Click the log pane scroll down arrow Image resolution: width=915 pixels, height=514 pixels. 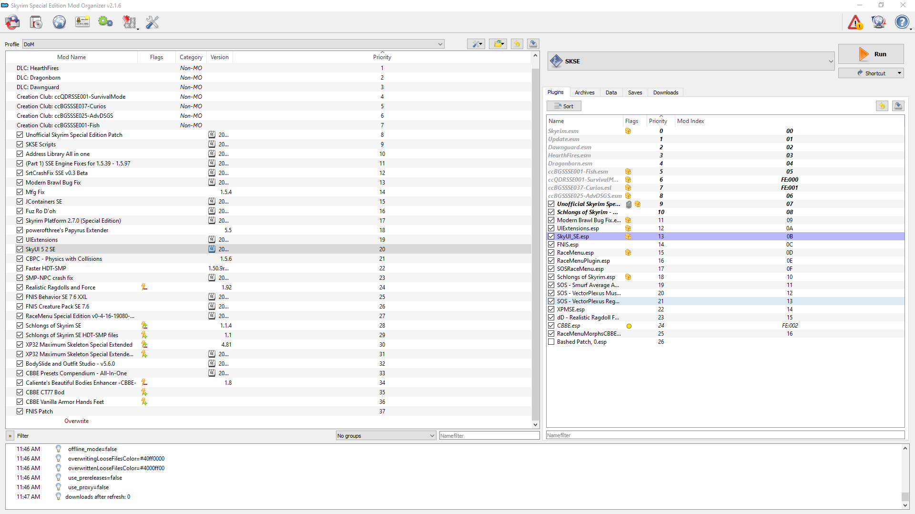[905, 505]
